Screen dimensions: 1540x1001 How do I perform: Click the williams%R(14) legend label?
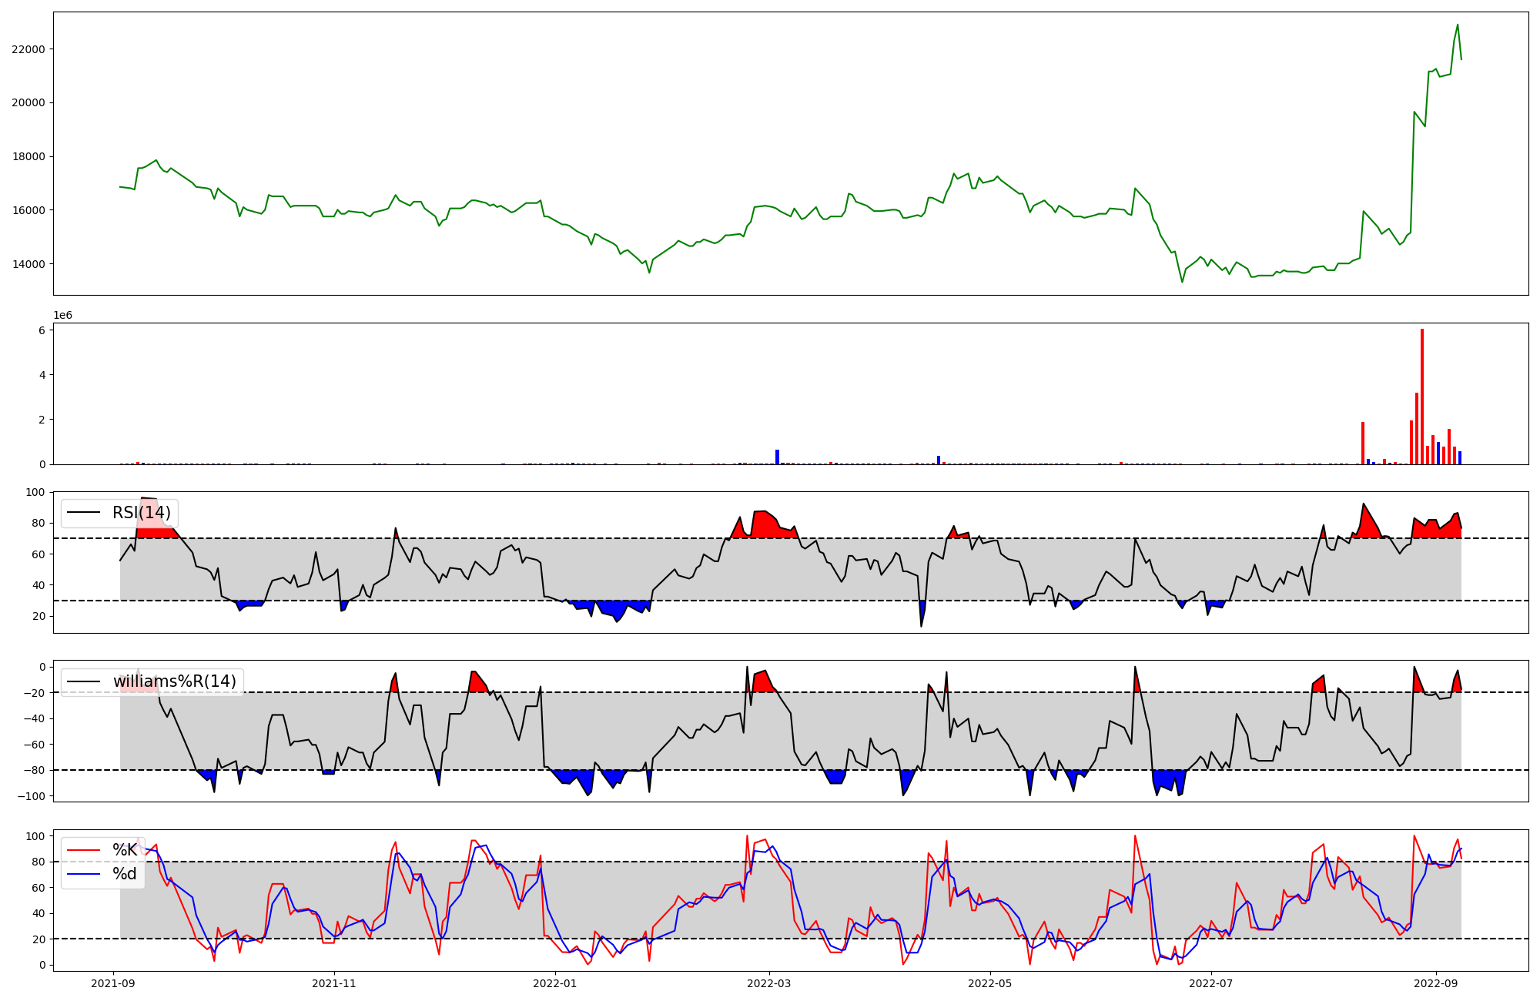point(174,681)
